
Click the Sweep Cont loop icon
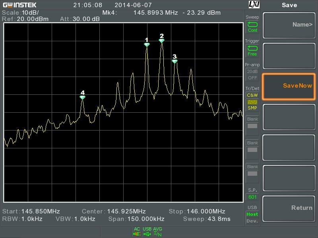(x=252, y=25)
